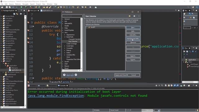
Task: Collapse the Build Path tree node
Action: pyautogui.click(x=65, y=37)
